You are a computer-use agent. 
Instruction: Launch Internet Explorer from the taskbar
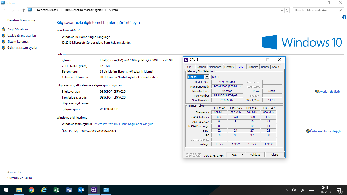(44, 190)
